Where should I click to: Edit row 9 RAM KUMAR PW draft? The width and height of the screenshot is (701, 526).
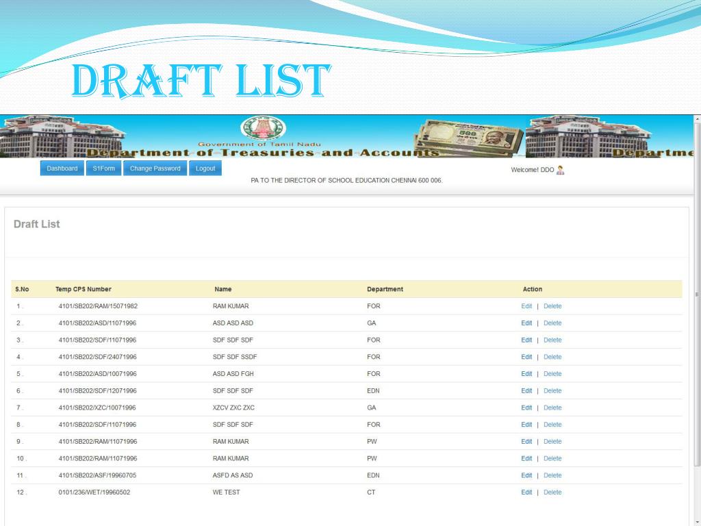point(526,442)
